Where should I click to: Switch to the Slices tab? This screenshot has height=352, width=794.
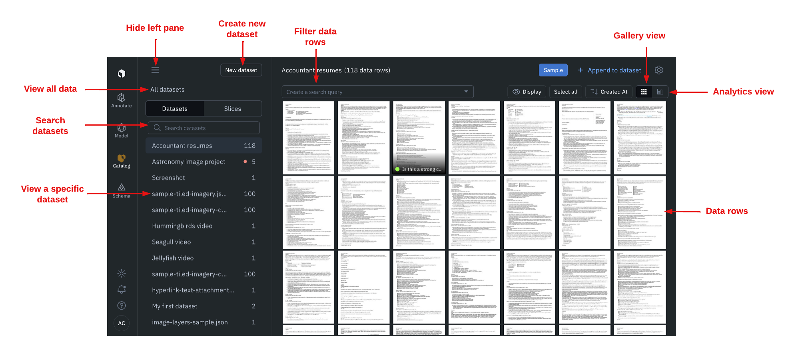[x=233, y=109]
